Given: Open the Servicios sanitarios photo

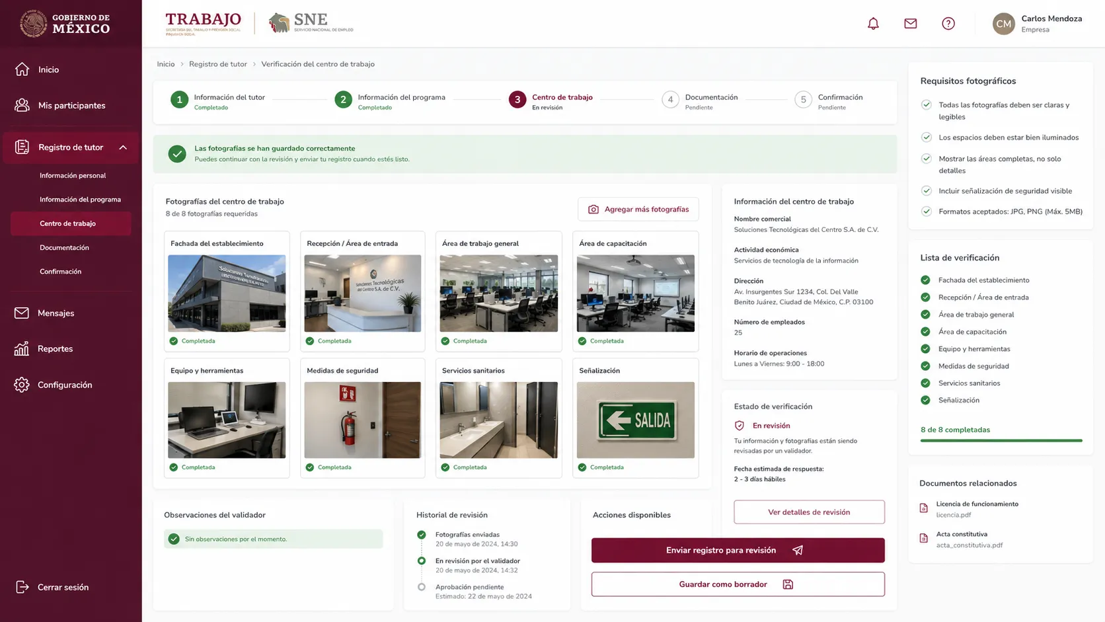Looking at the screenshot, I should click(499, 420).
